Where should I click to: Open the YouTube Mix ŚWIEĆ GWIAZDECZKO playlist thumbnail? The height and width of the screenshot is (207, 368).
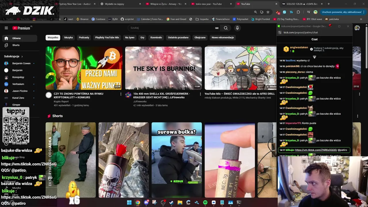(x=240, y=68)
